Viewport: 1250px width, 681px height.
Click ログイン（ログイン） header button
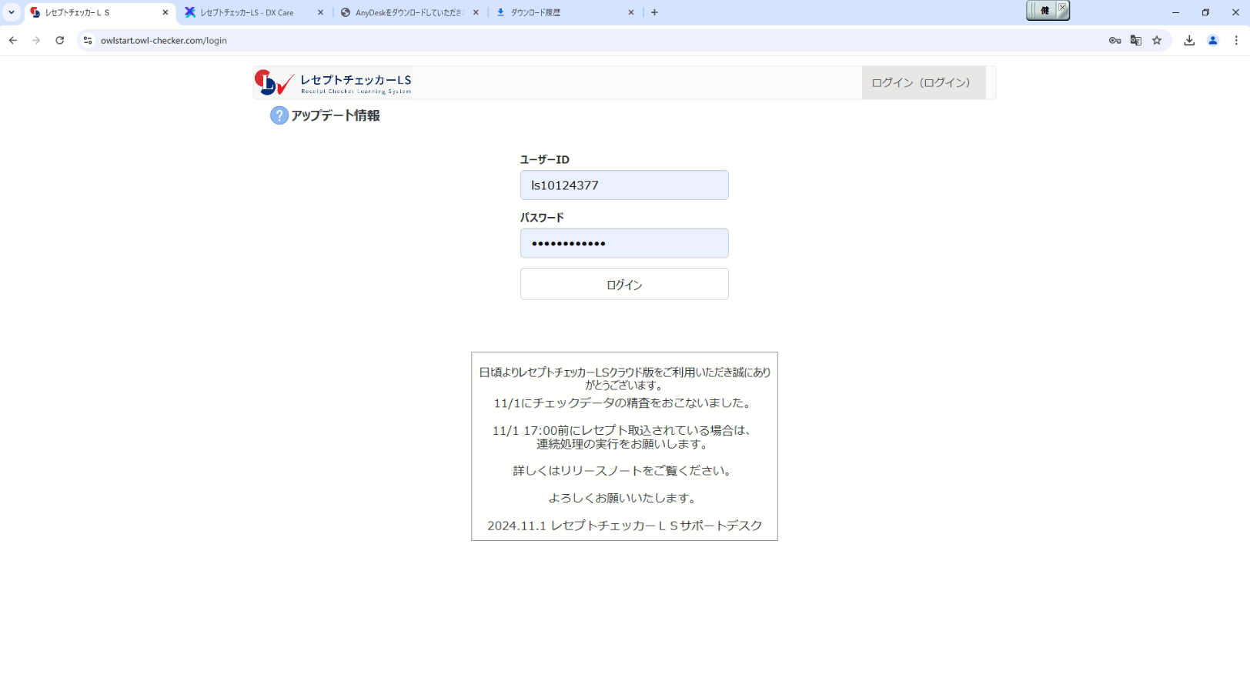point(924,82)
